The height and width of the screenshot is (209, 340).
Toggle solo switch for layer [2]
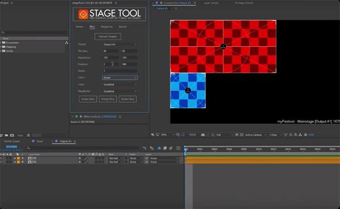(7, 158)
